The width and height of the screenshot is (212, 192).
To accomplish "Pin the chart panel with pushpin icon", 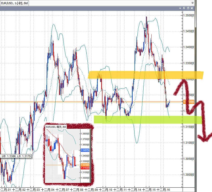I will [184, 8].
